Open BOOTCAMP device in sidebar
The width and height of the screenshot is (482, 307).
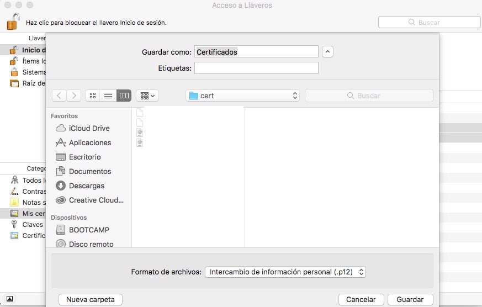coord(89,230)
